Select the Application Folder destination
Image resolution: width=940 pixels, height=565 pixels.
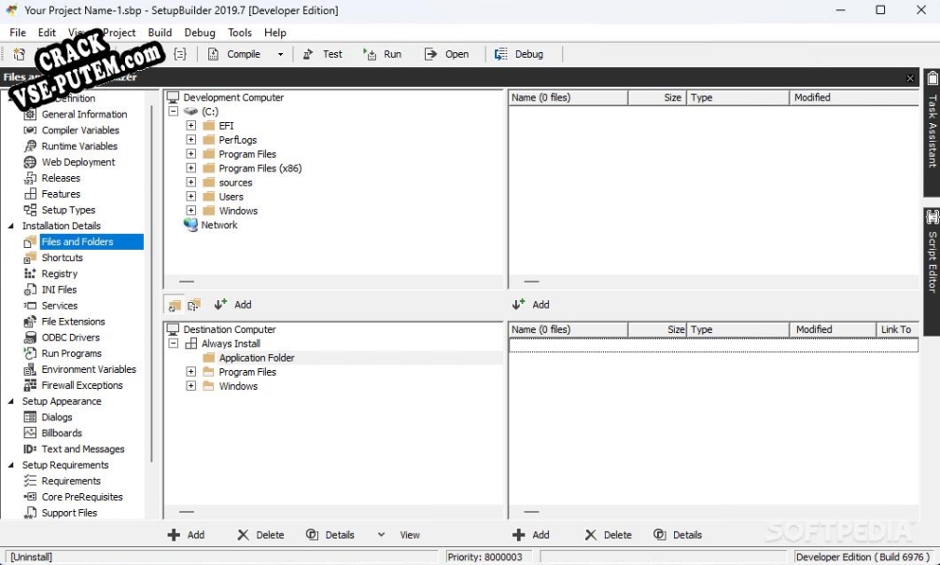[257, 358]
